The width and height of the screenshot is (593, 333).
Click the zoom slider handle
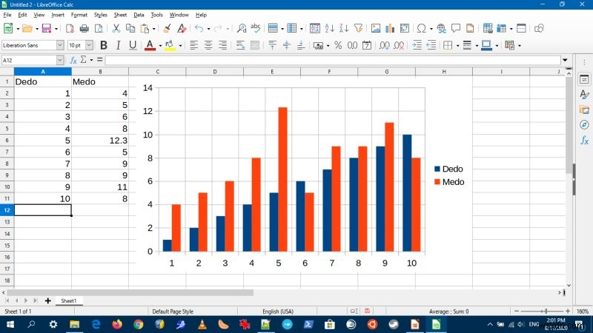coord(546,311)
